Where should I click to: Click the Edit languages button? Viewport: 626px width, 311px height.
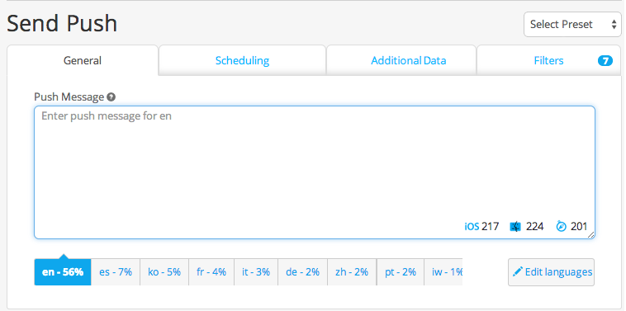(x=551, y=272)
